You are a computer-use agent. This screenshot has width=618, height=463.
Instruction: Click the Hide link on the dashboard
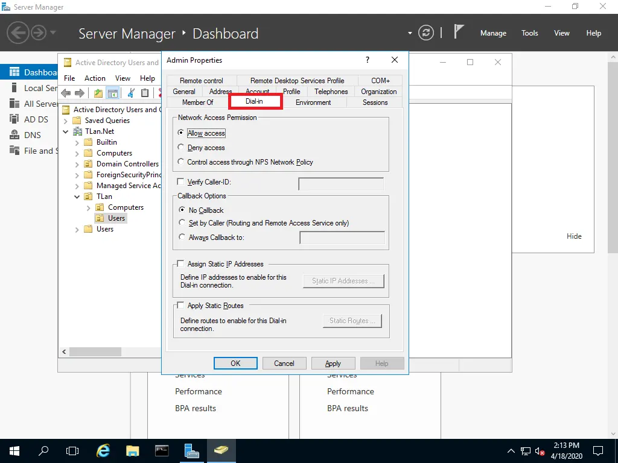(x=574, y=236)
